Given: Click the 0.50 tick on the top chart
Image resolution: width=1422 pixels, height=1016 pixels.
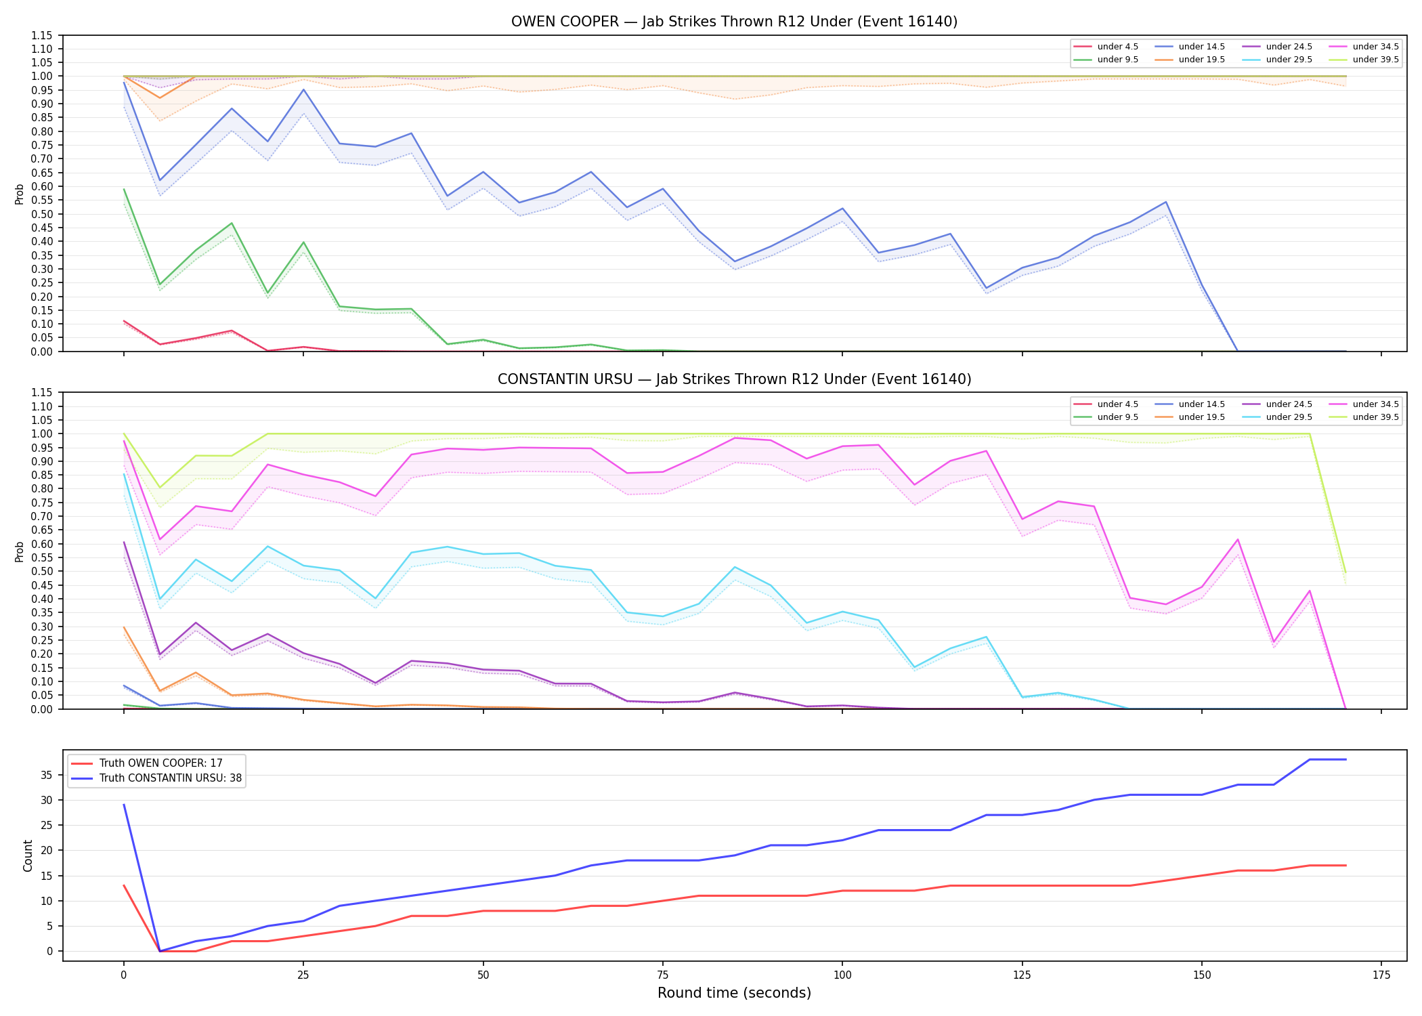Looking at the screenshot, I should click(42, 214).
